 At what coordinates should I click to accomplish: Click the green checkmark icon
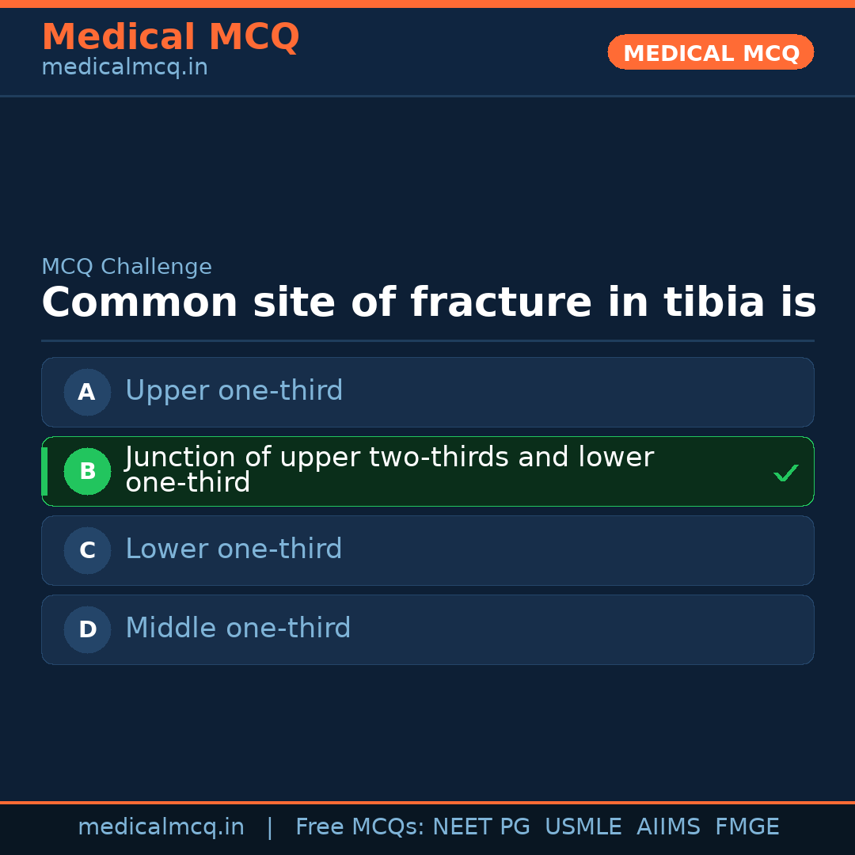[785, 473]
